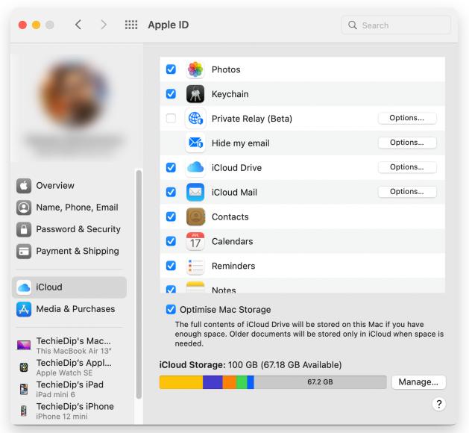The width and height of the screenshot is (469, 433).
Task: Click the iPhone 12 mini device icon
Action: (x=24, y=411)
